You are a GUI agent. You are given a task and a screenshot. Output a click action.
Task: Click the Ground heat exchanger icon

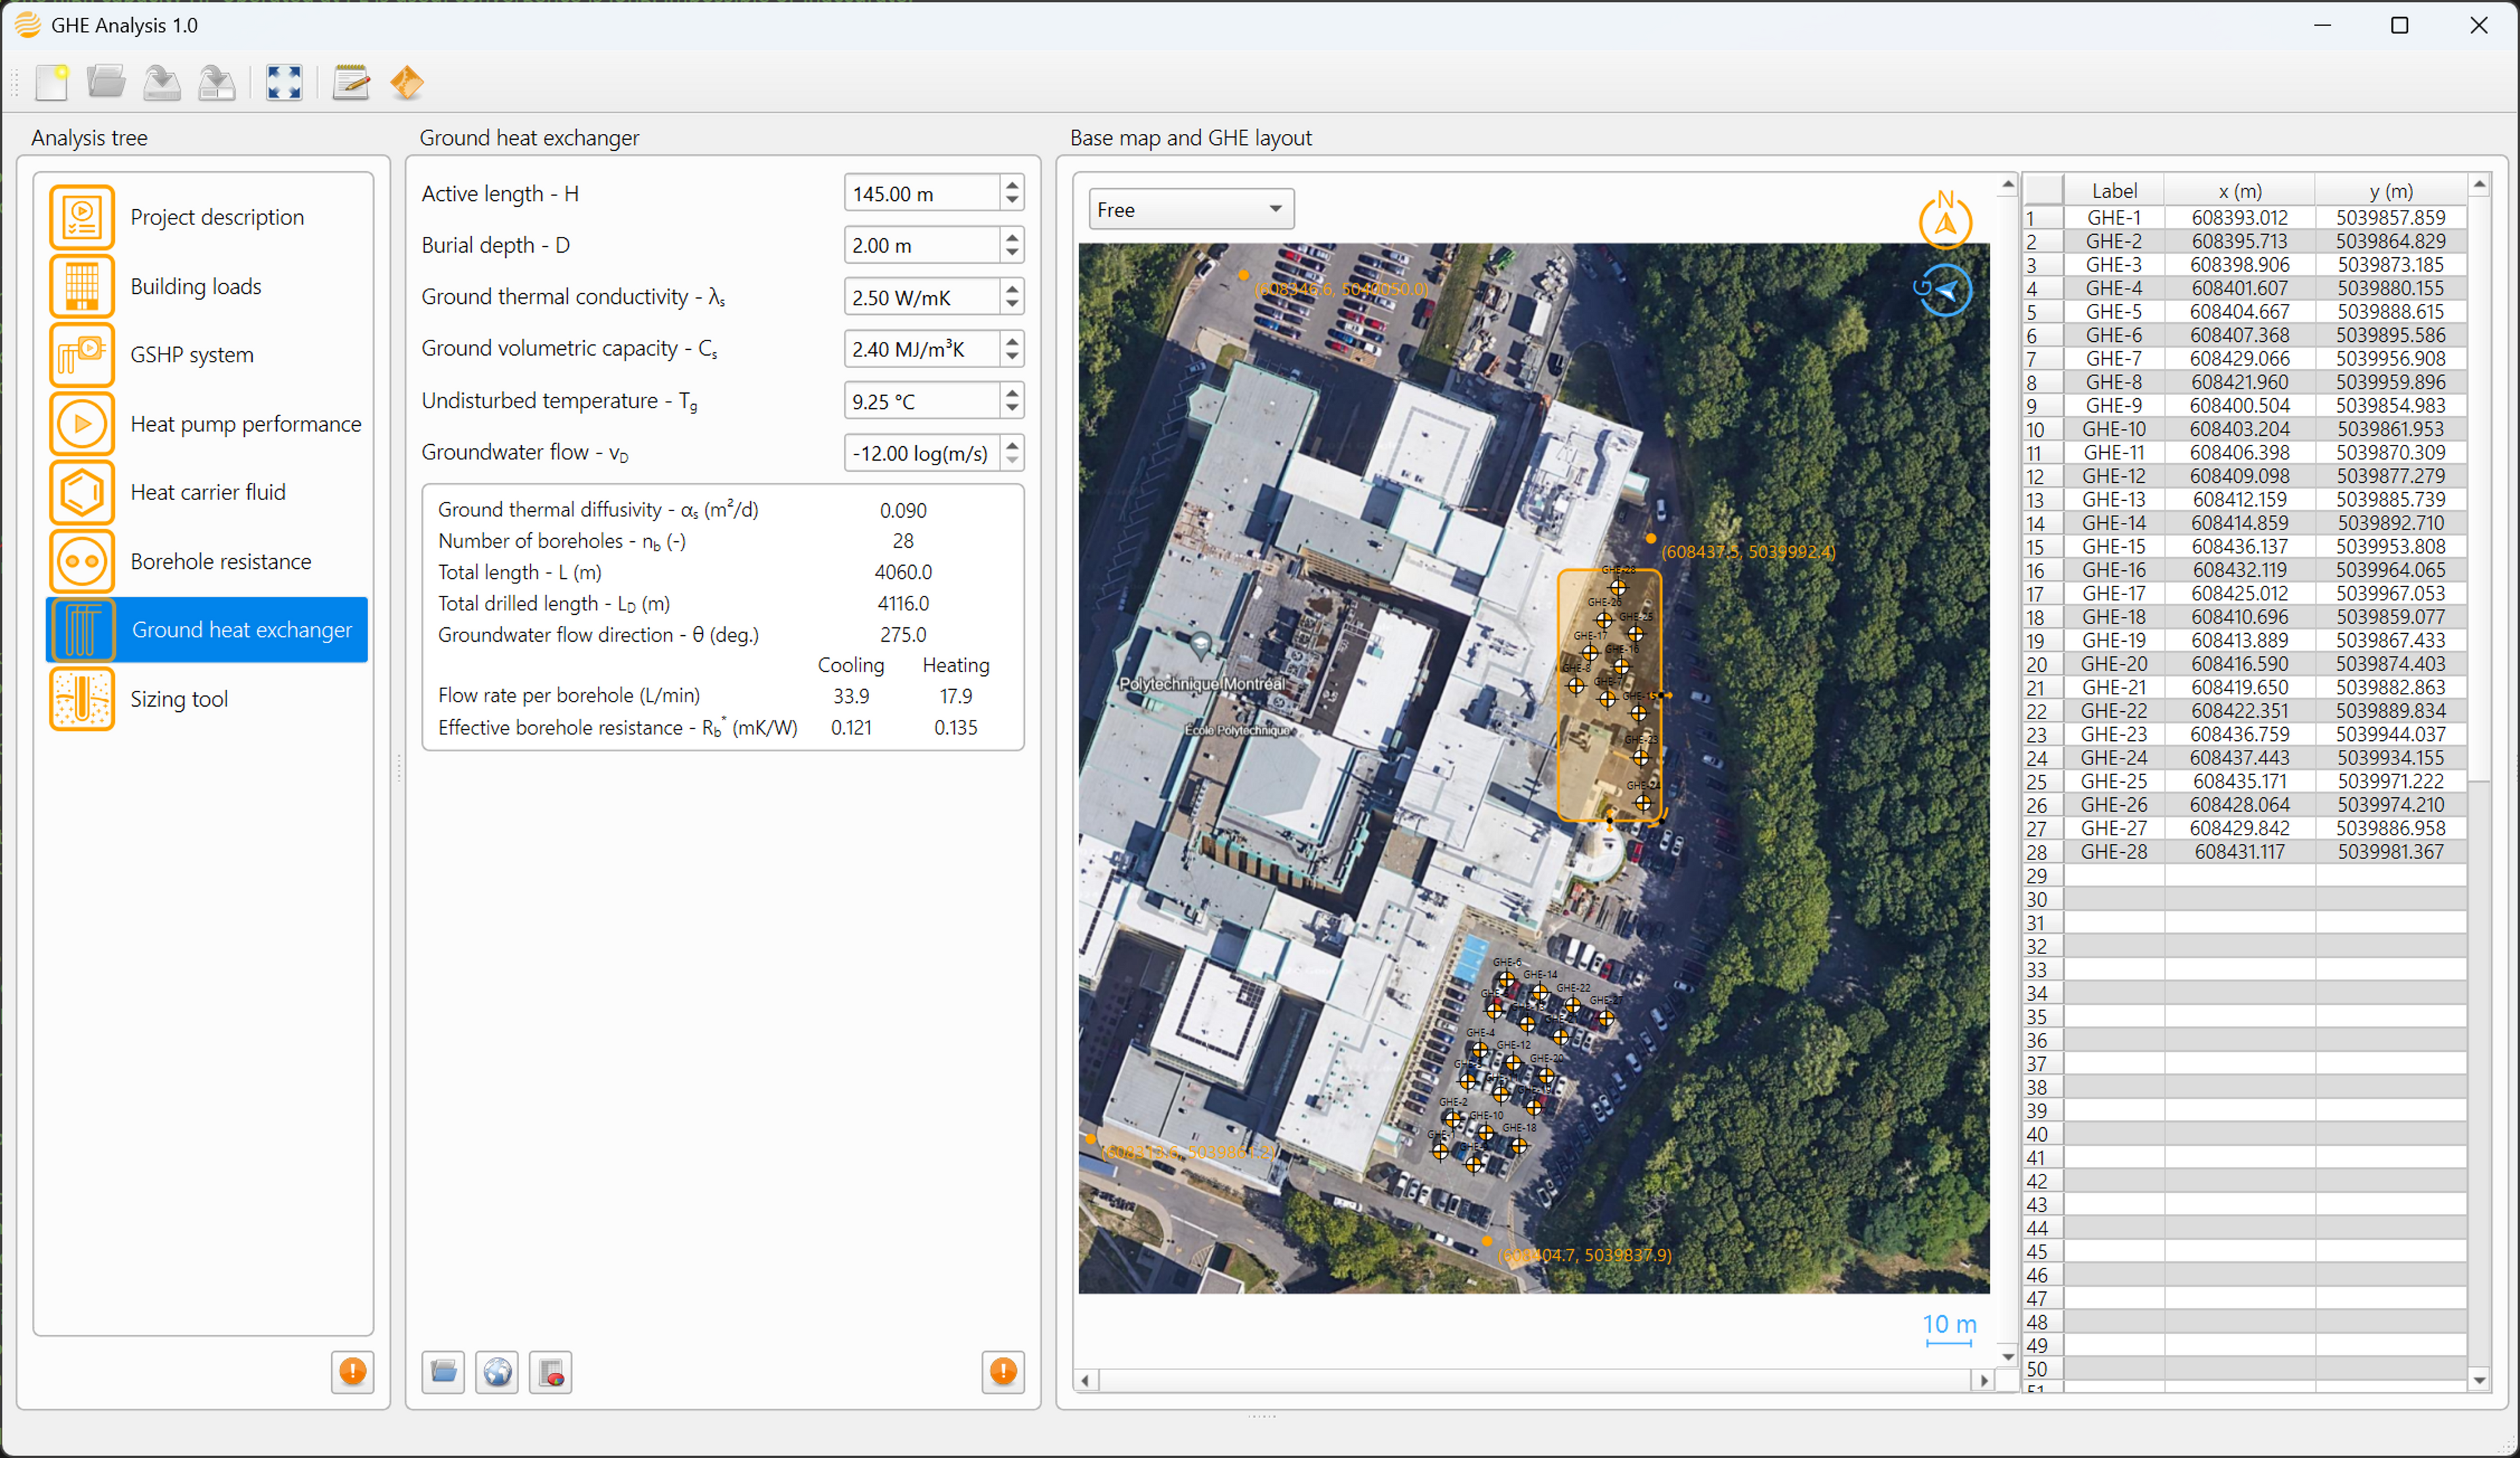pyautogui.click(x=82, y=630)
